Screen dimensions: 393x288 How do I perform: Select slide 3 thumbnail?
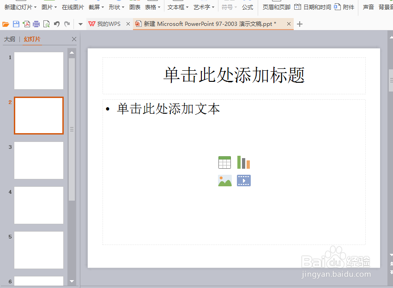(39, 160)
